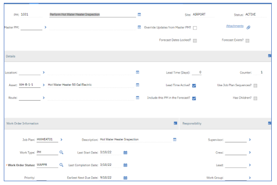Click the Work Type lookup magnifier icon
The height and width of the screenshot is (185, 277).
pos(61,152)
